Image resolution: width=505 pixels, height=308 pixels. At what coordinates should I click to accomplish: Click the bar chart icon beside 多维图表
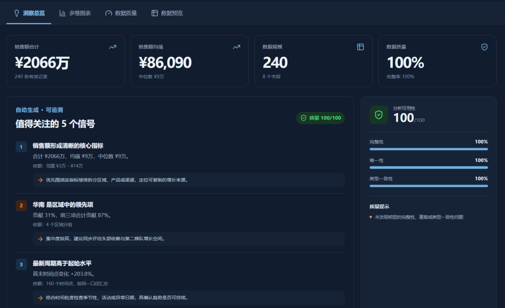point(63,13)
